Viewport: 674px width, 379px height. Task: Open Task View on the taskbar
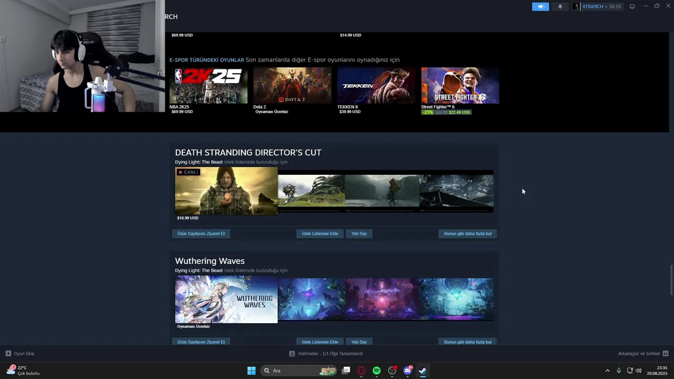[x=346, y=371]
